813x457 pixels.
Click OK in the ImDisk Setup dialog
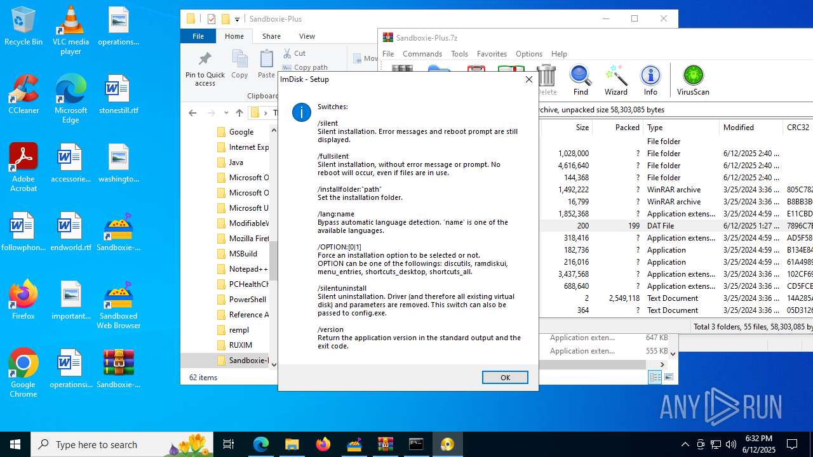pos(505,377)
